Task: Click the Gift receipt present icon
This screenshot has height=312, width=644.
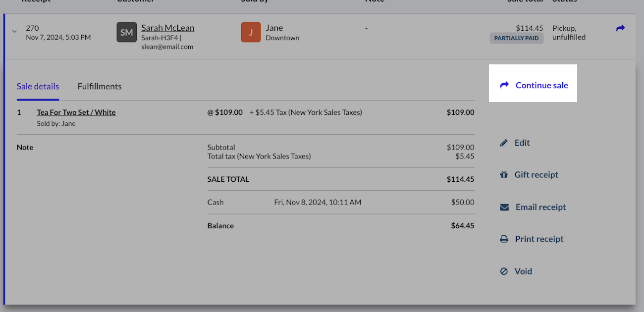Action: pyautogui.click(x=504, y=175)
